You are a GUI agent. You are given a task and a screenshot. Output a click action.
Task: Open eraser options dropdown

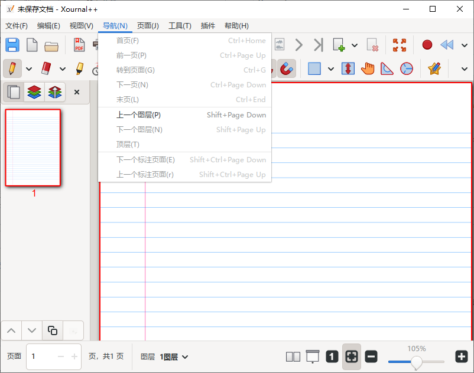[63, 69]
